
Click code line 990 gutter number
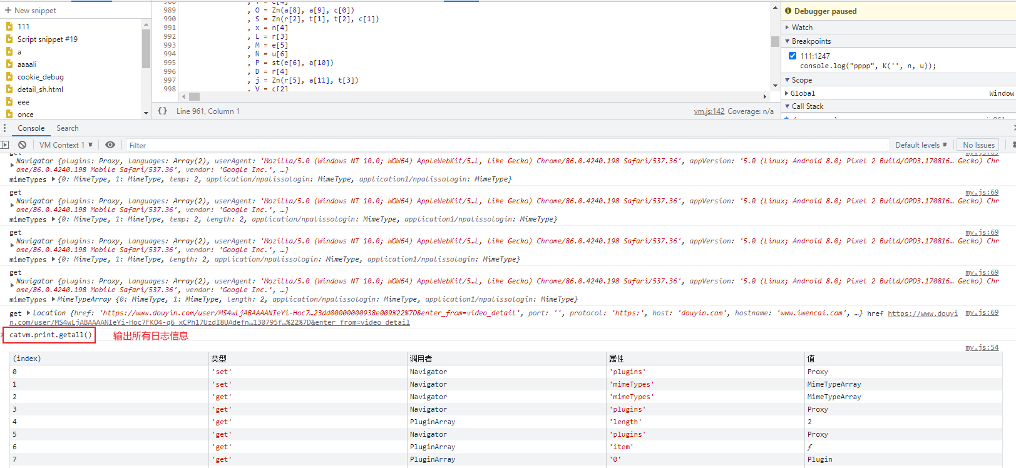point(170,19)
